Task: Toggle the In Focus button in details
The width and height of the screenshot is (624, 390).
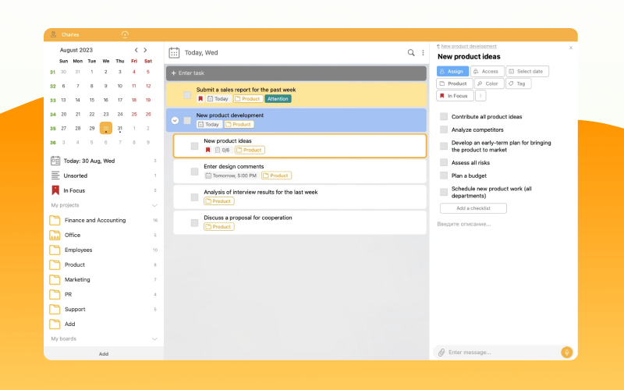Action: pos(456,96)
